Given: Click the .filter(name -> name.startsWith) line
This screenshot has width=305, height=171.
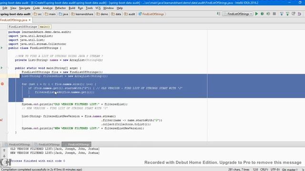Looking at the screenshot, I should [x=132, y=120].
